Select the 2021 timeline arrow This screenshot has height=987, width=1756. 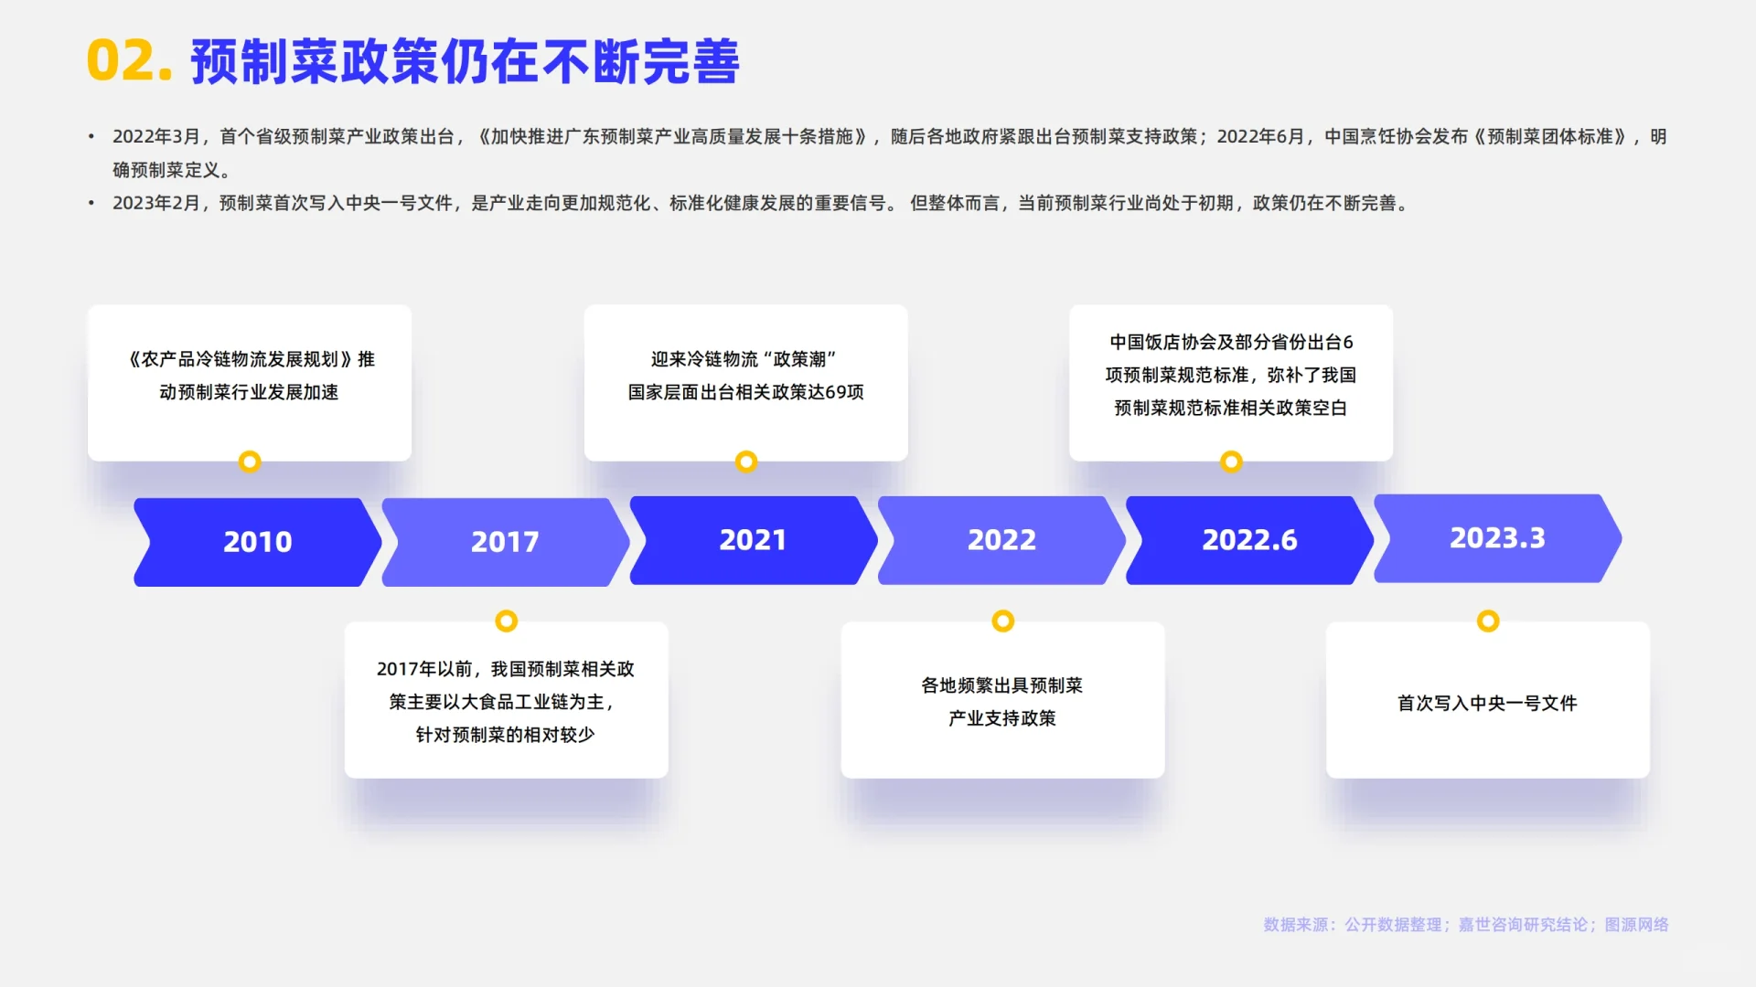(753, 540)
